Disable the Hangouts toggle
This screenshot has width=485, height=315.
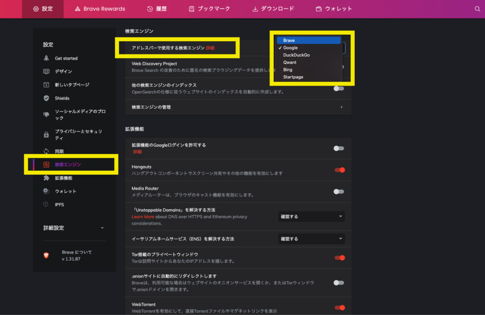tap(340, 170)
